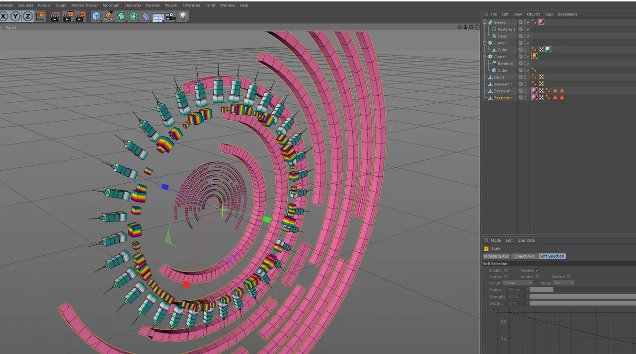Toggle the Restrict checkbox
Image resolution: width=636 pixels, height=354 pixels.
point(568,277)
